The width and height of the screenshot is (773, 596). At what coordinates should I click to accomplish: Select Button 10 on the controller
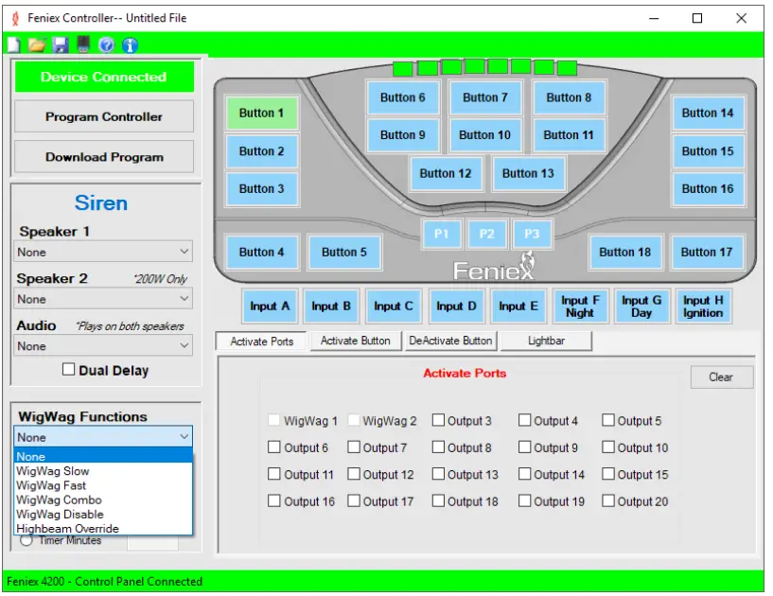pos(485,135)
